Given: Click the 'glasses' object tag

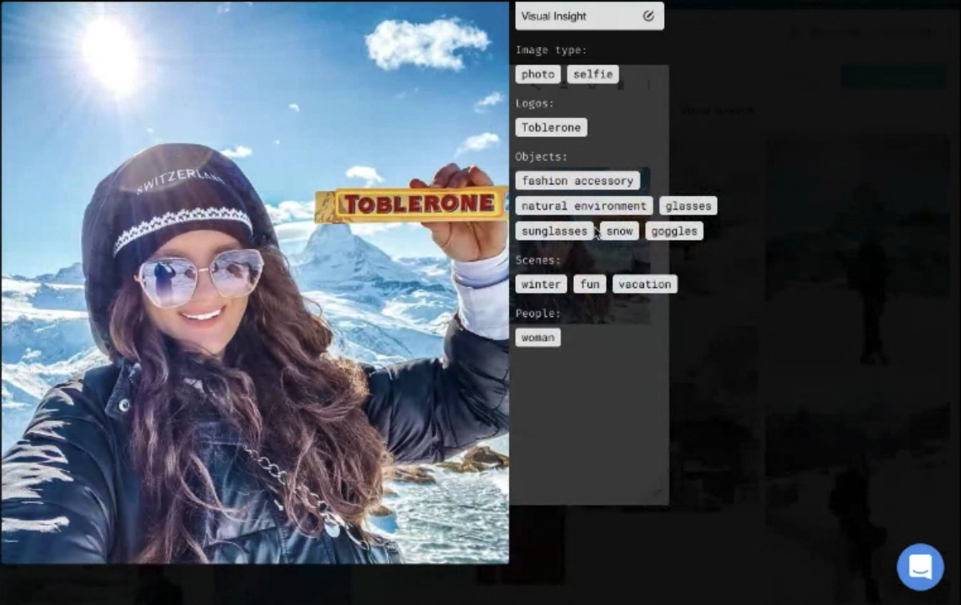Looking at the screenshot, I should coord(688,206).
